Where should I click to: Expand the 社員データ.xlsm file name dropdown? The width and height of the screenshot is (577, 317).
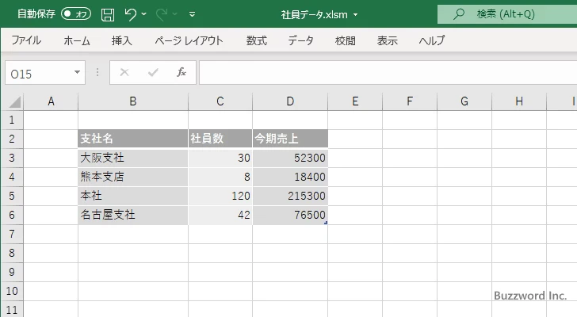coord(355,15)
